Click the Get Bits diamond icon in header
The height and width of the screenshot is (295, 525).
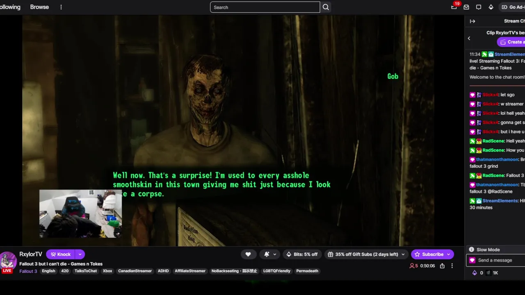pos(491,7)
